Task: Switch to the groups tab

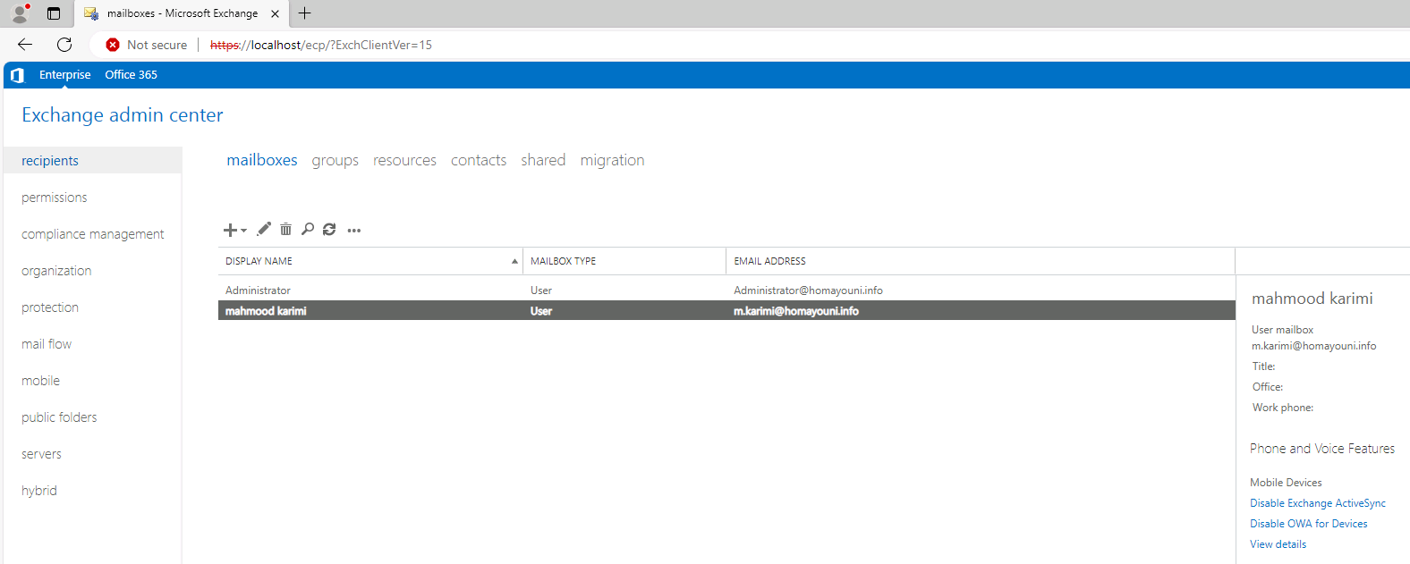Action: (x=335, y=161)
